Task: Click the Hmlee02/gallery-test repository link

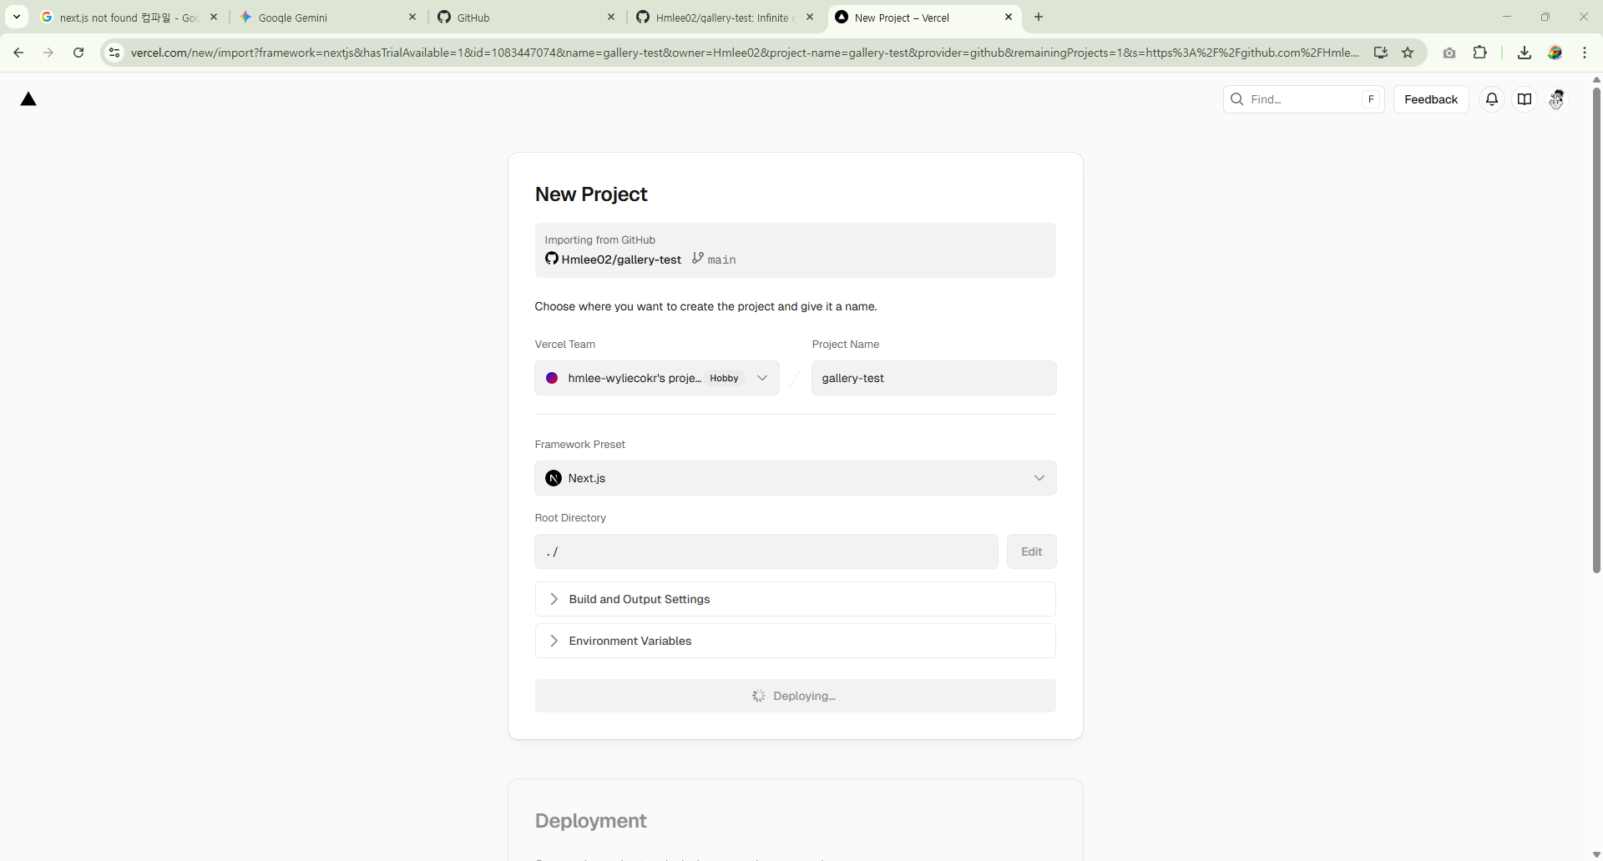Action: (620, 259)
